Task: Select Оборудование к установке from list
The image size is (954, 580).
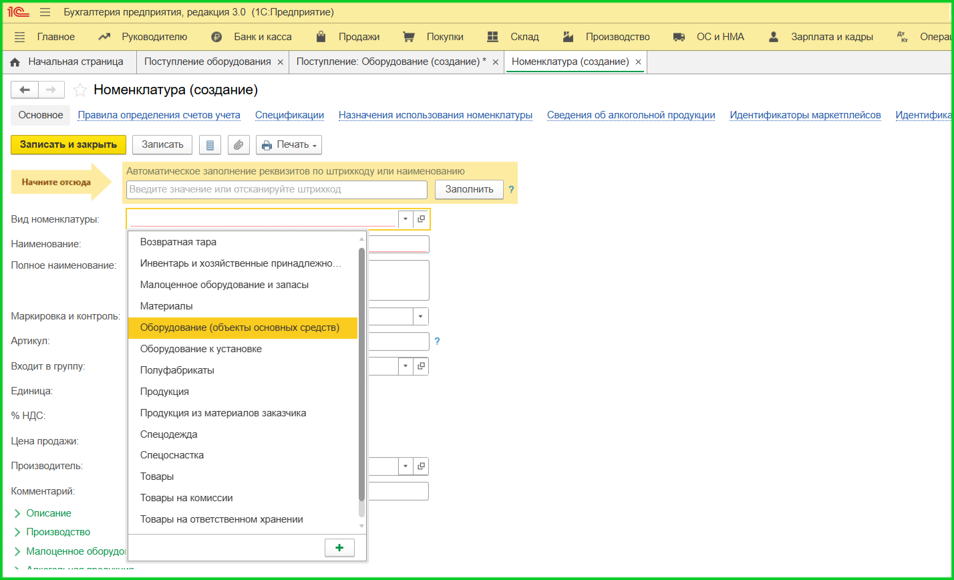Action: (x=200, y=349)
